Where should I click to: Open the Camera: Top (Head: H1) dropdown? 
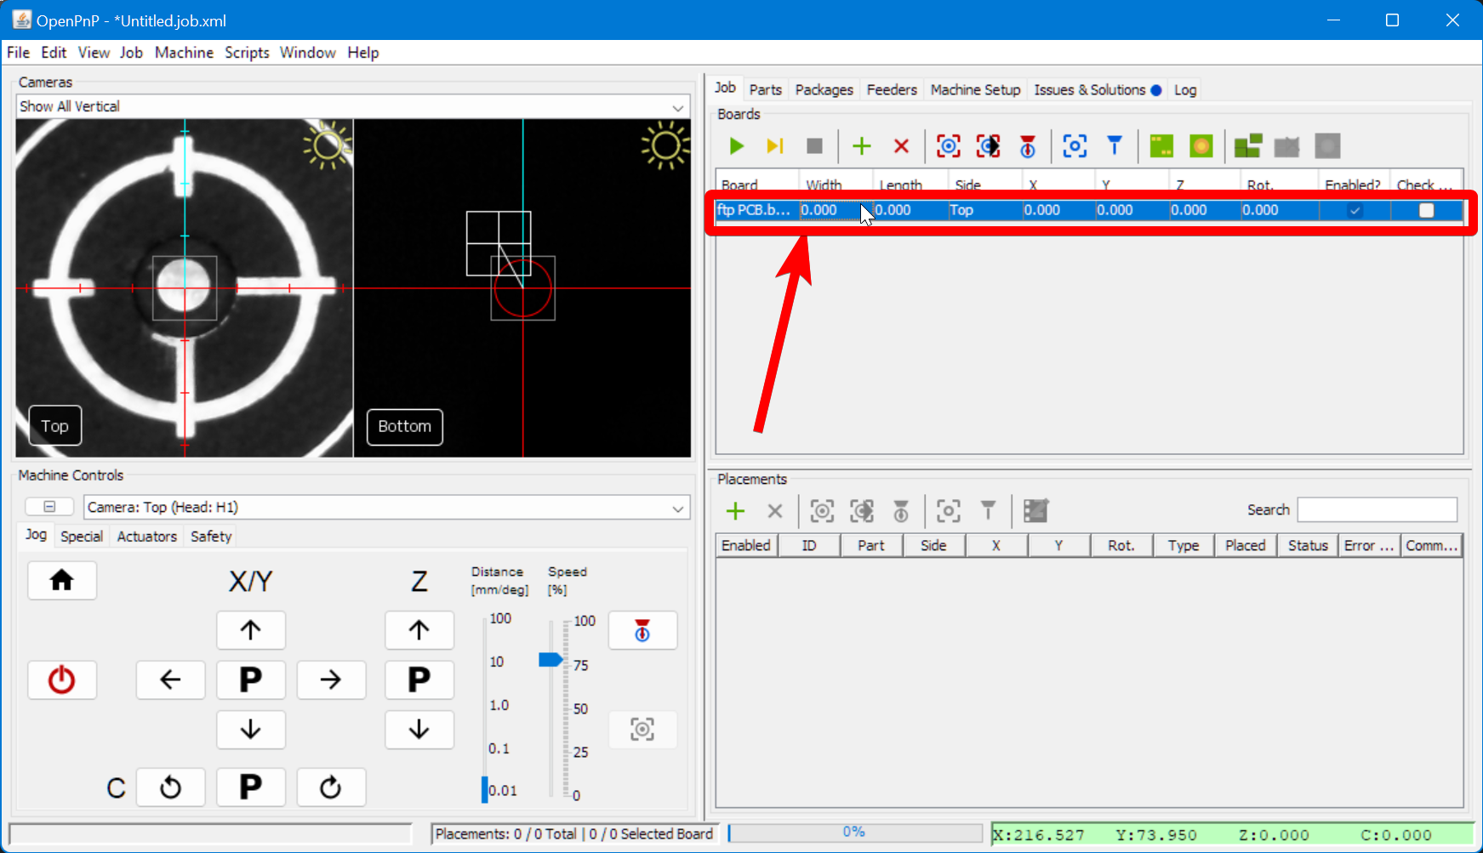pyautogui.click(x=678, y=507)
